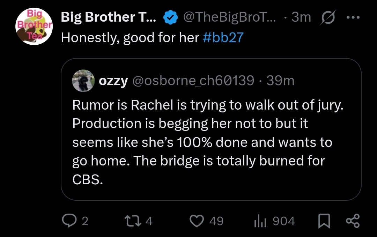This screenshot has height=237, width=377.
Task: Click the 39m quoted post timestamp
Action: (x=280, y=81)
